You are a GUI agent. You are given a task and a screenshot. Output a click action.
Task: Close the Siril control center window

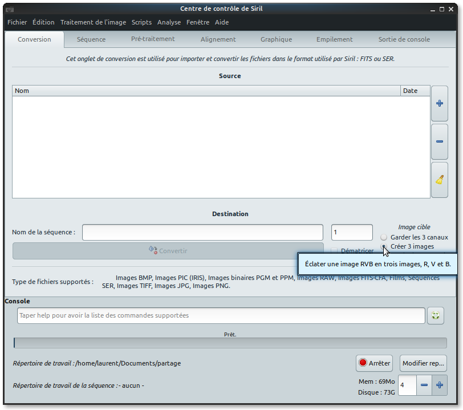click(x=451, y=9)
